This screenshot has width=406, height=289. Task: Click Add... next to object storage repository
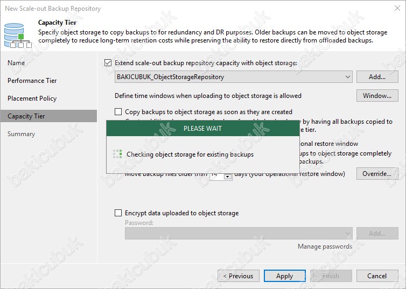pos(377,77)
